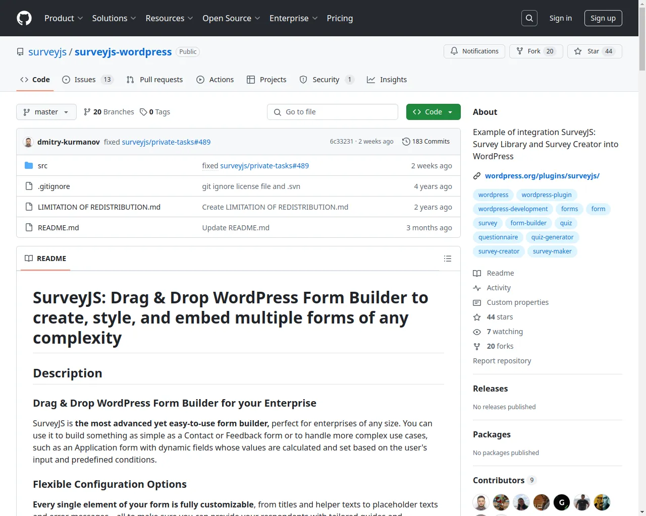Open the .gitignore file

tap(54, 186)
